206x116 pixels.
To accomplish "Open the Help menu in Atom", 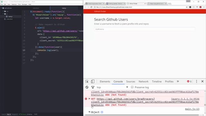I will point(30,4).
